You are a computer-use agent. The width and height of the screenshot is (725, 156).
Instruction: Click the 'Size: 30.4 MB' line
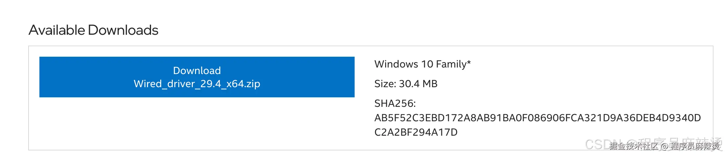406,84
